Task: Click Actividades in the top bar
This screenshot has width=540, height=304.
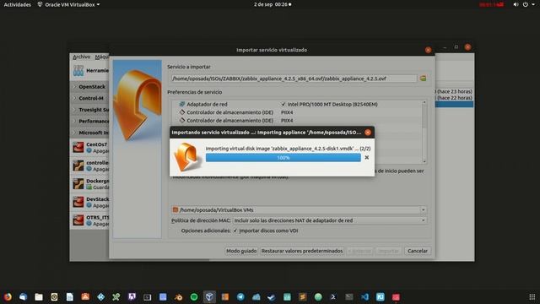Action: point(17,4)
